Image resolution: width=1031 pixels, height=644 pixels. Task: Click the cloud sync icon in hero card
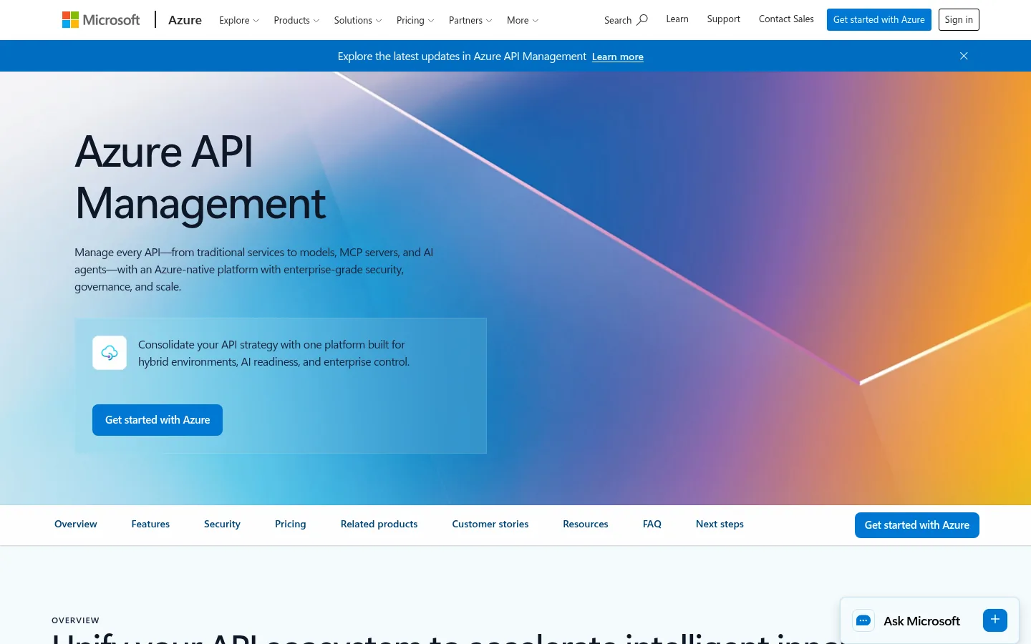pos(110,353)
